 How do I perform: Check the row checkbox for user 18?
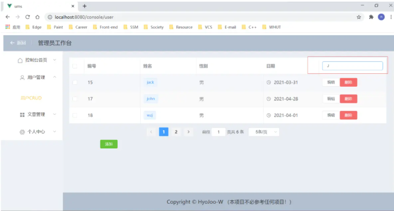74,115
